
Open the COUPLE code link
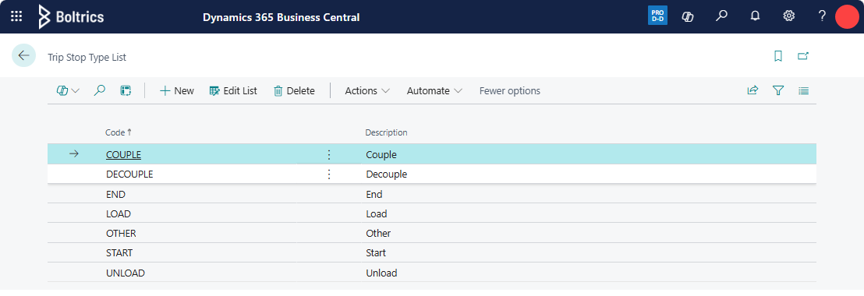point(123,154)
